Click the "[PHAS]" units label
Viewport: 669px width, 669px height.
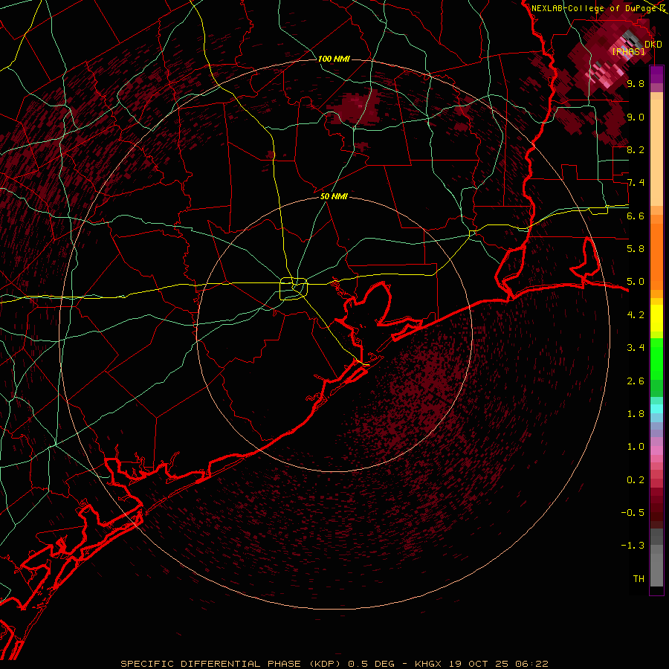pos(628,51)
